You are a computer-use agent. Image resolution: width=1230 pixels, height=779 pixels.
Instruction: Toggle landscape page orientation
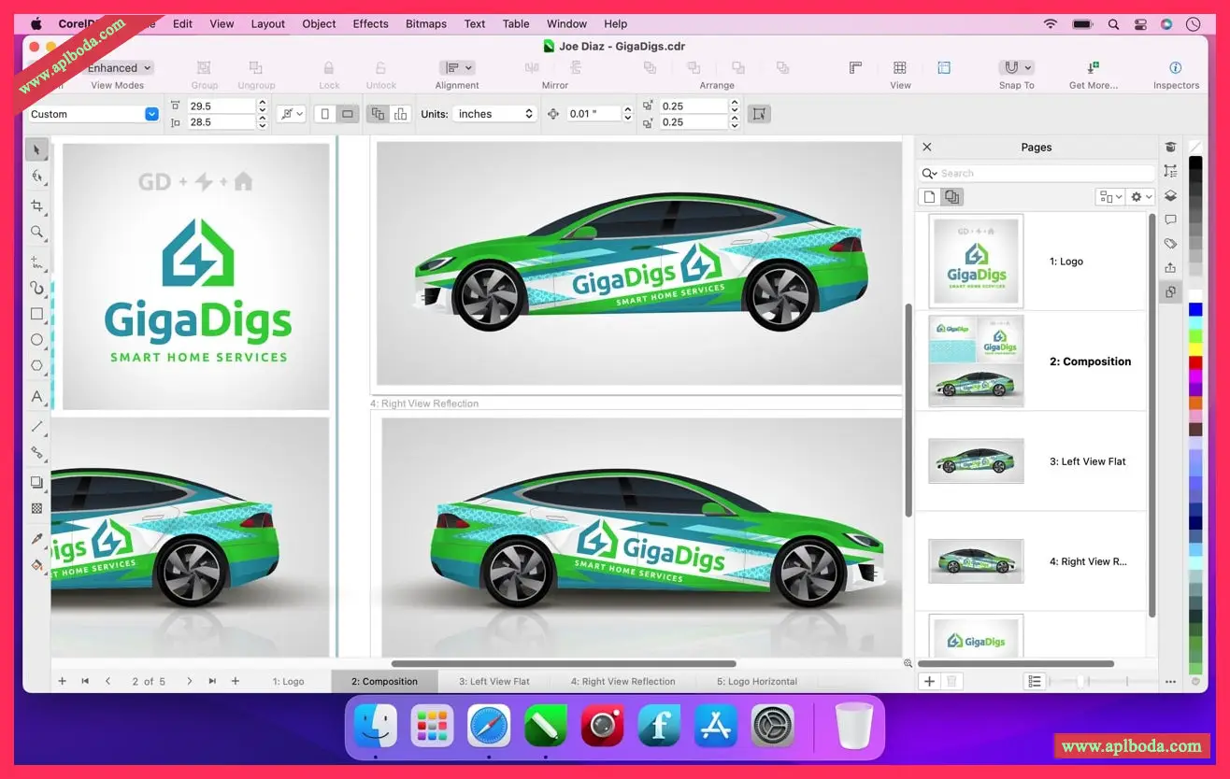coord(348,114)
